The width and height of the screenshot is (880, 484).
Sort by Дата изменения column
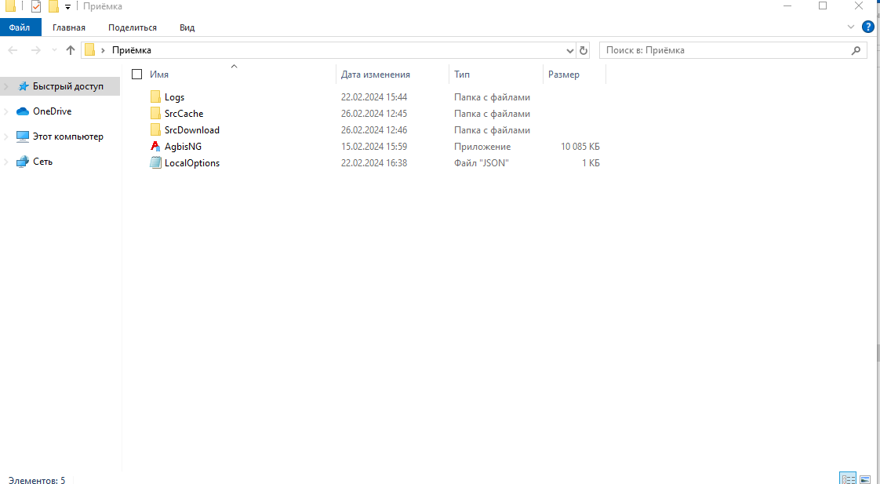point(376,75)
